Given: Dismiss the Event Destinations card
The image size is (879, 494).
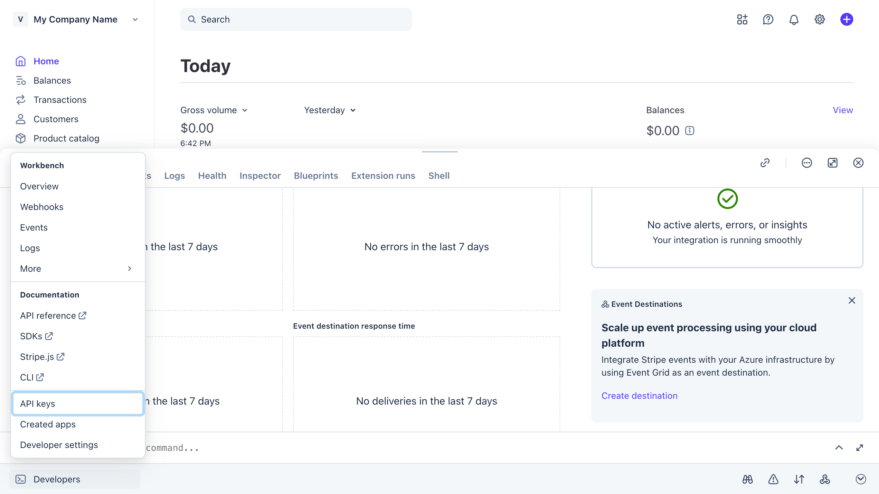Looking at the screenshot, I should [852, 300].
